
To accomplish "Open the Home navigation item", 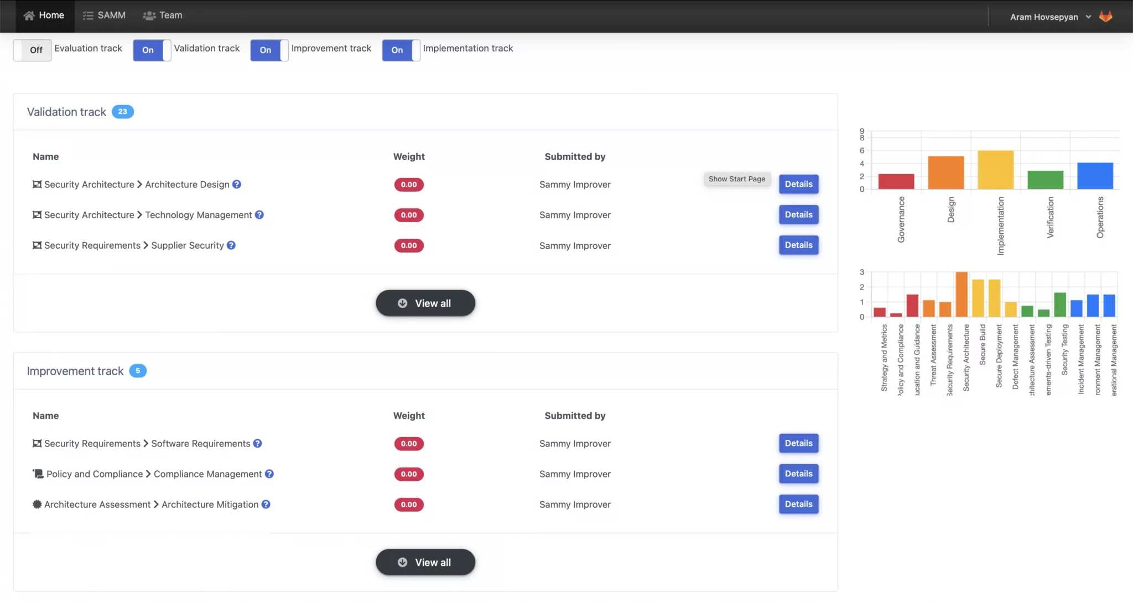I will click(x=44, y=15).
